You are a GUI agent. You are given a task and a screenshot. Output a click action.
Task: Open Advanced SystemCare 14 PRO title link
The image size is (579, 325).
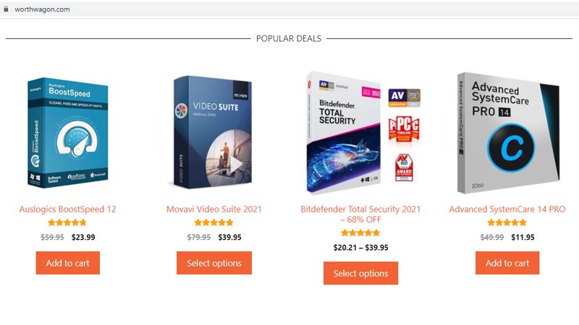[507, 209]
